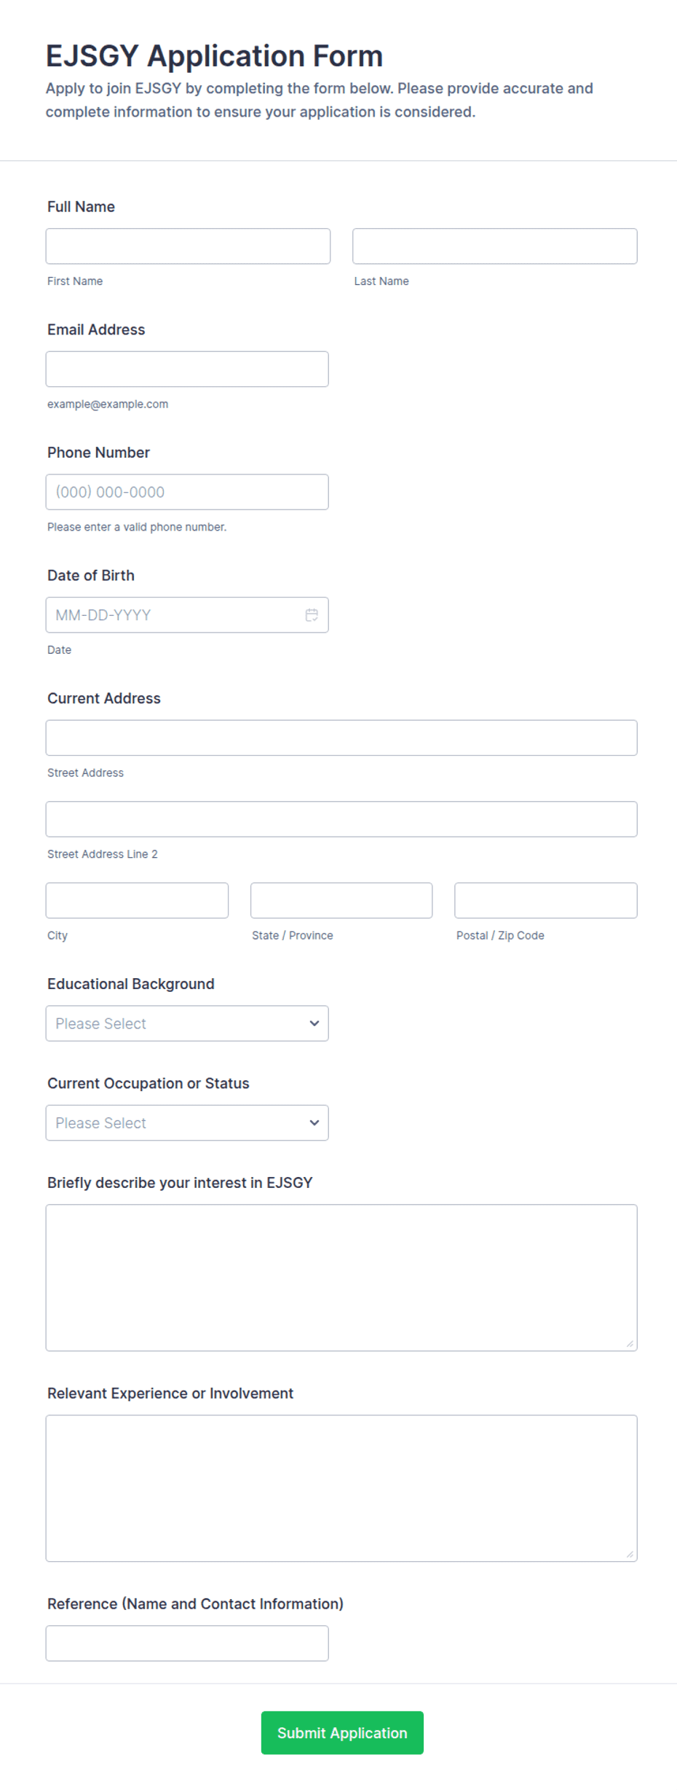Open the Current Occupation or Status dropdown
Image resolution: width=677 pixels, height=1790 pixels.
coord(187,1122)
